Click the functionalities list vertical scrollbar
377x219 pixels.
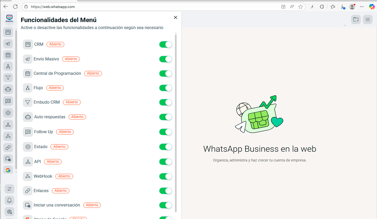point(176,120)
